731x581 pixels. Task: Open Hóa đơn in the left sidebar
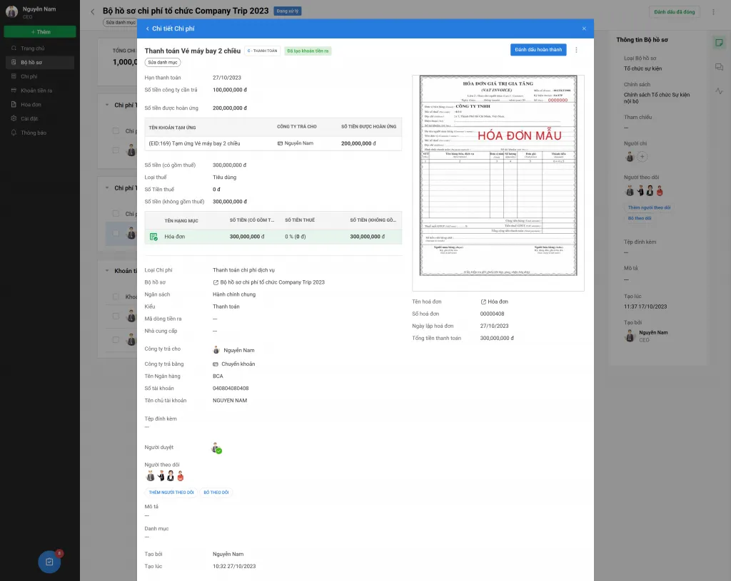(x=31, y=104)
